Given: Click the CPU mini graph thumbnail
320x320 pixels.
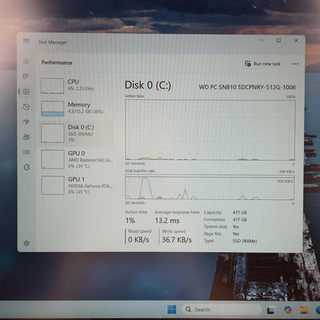Looking at the screenshot, I should pos(52,86).
